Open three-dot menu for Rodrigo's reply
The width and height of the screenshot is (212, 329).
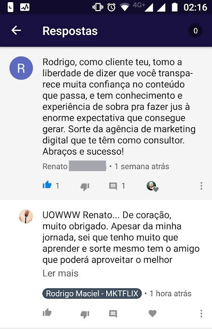pyautogui.click(x=201, y=314)
